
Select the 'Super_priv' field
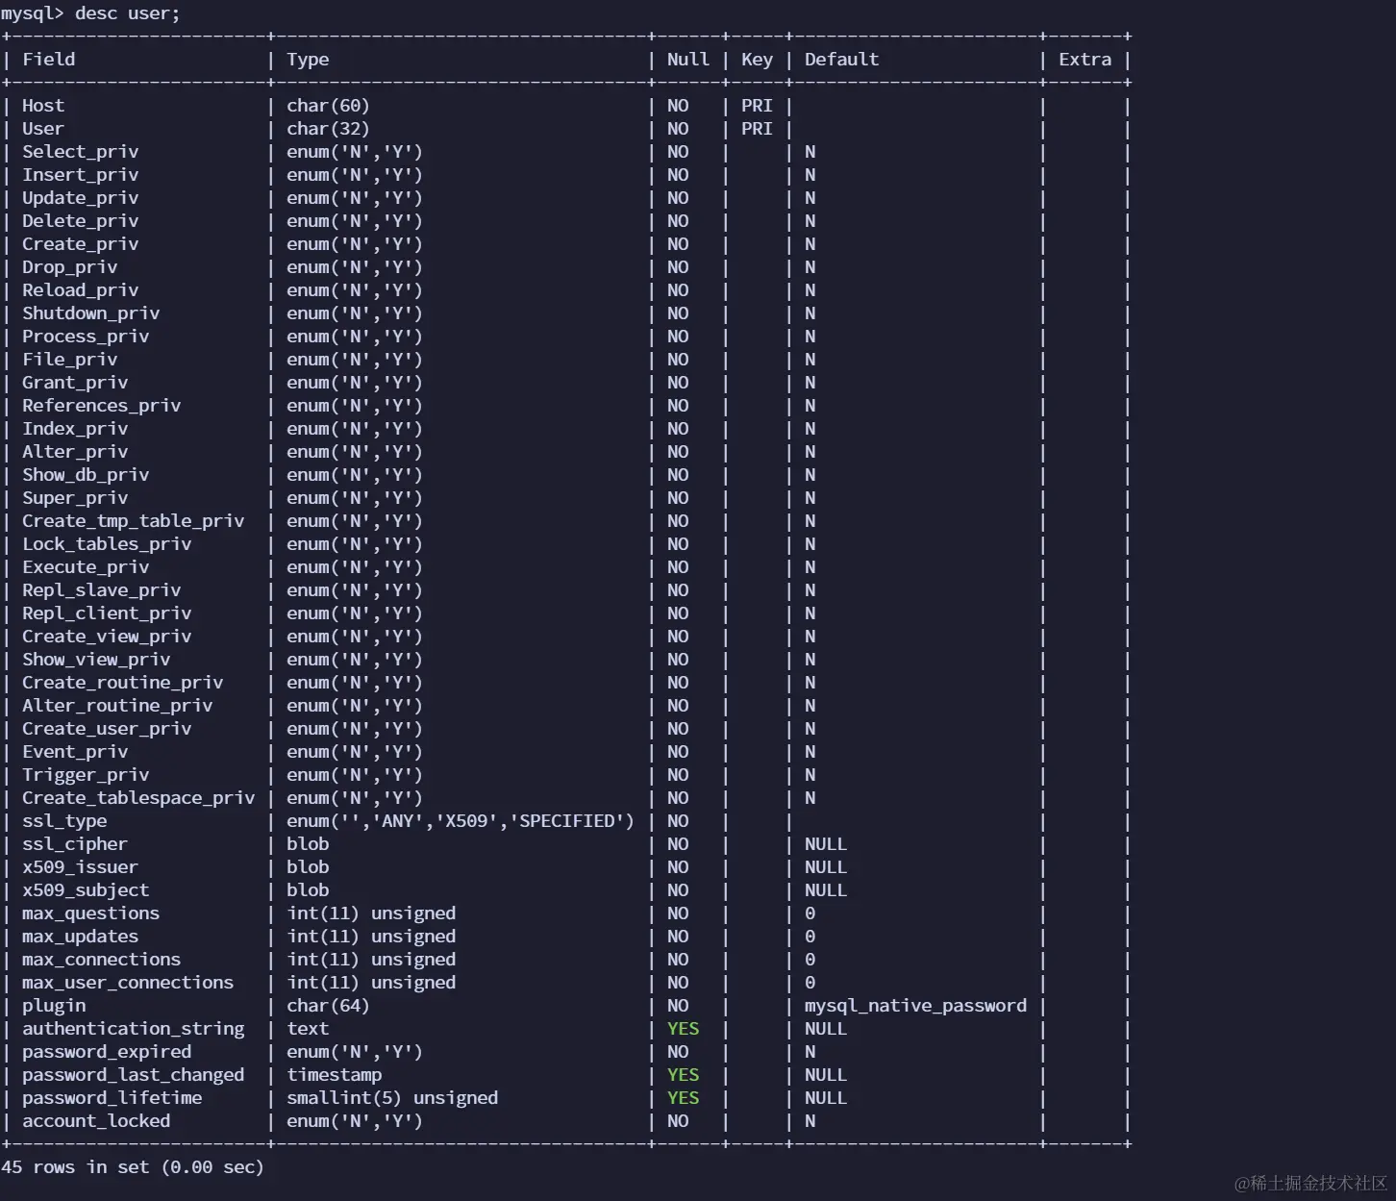pos(75,498)
